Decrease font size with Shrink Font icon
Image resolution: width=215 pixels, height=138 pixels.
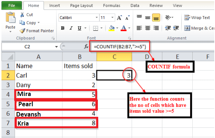[x=127, y=18]
